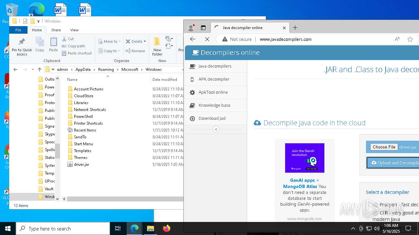Viewport: 419px width, 235px height.
Task: Switch to the Home ribbon tab
Action: (37, 30)
